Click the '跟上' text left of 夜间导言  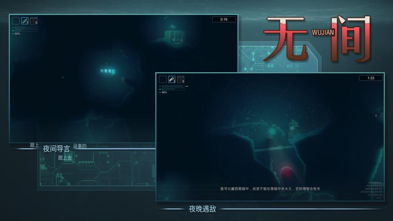[x=34, y=145]
